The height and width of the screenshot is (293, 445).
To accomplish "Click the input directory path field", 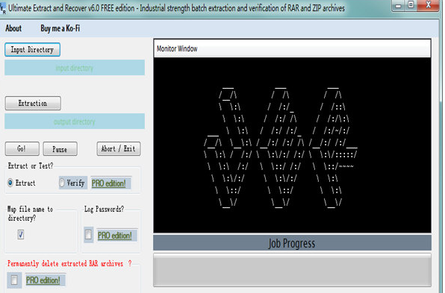I will click(x=75, y=68).
